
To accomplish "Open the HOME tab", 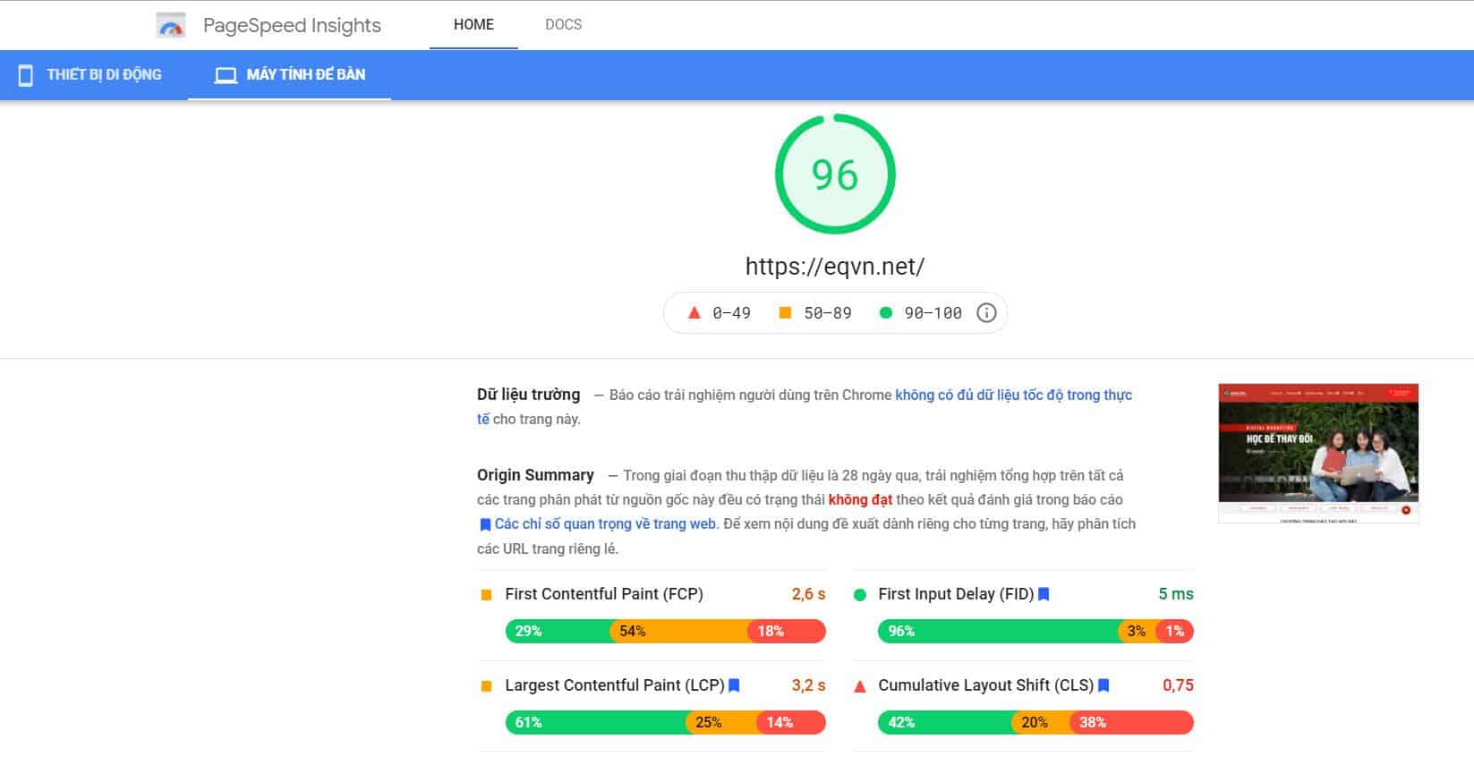I will 473,25.
